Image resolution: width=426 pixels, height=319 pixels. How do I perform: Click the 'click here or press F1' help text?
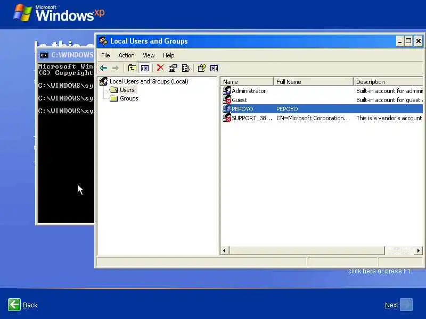click(379, 271)
